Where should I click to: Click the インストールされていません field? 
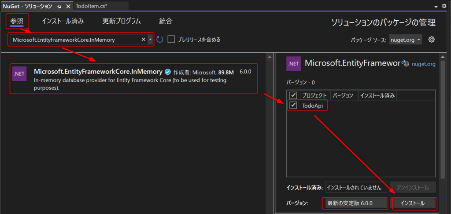pos(356,188)
